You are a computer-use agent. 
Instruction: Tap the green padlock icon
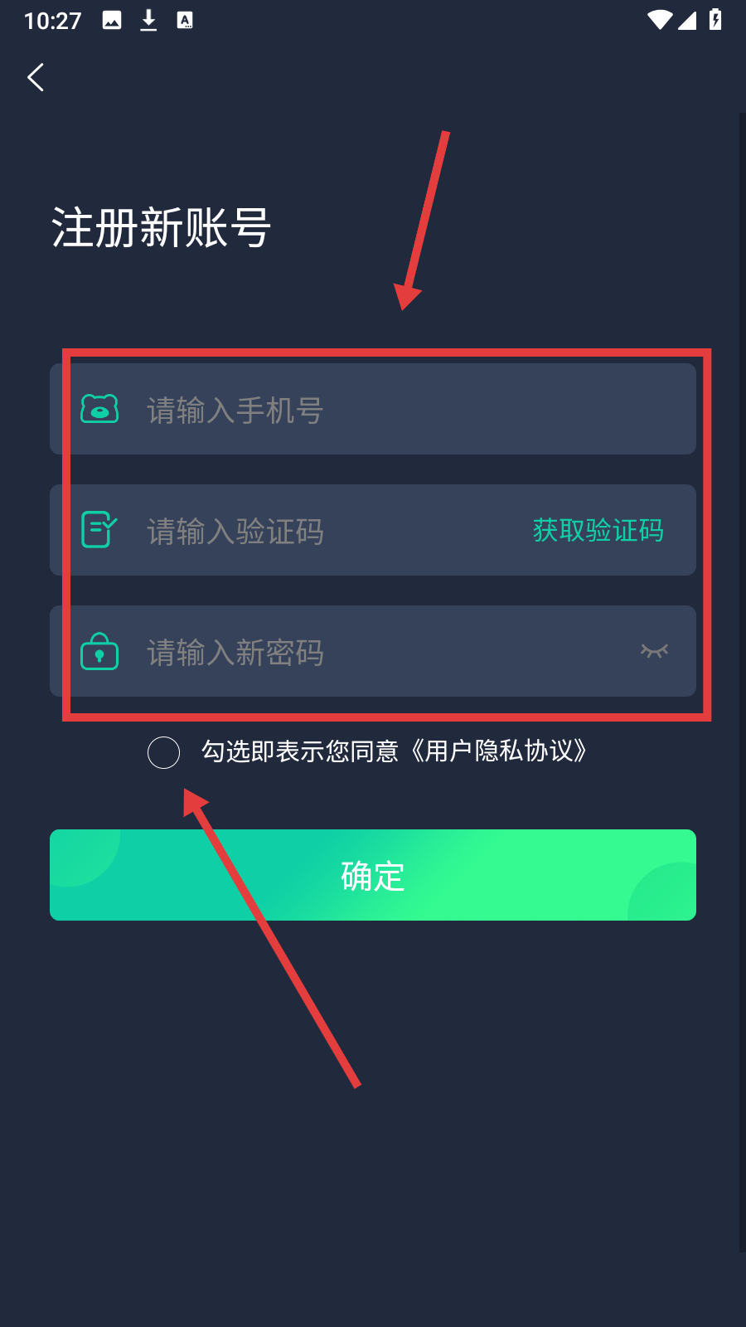click(x=99, y=651)
